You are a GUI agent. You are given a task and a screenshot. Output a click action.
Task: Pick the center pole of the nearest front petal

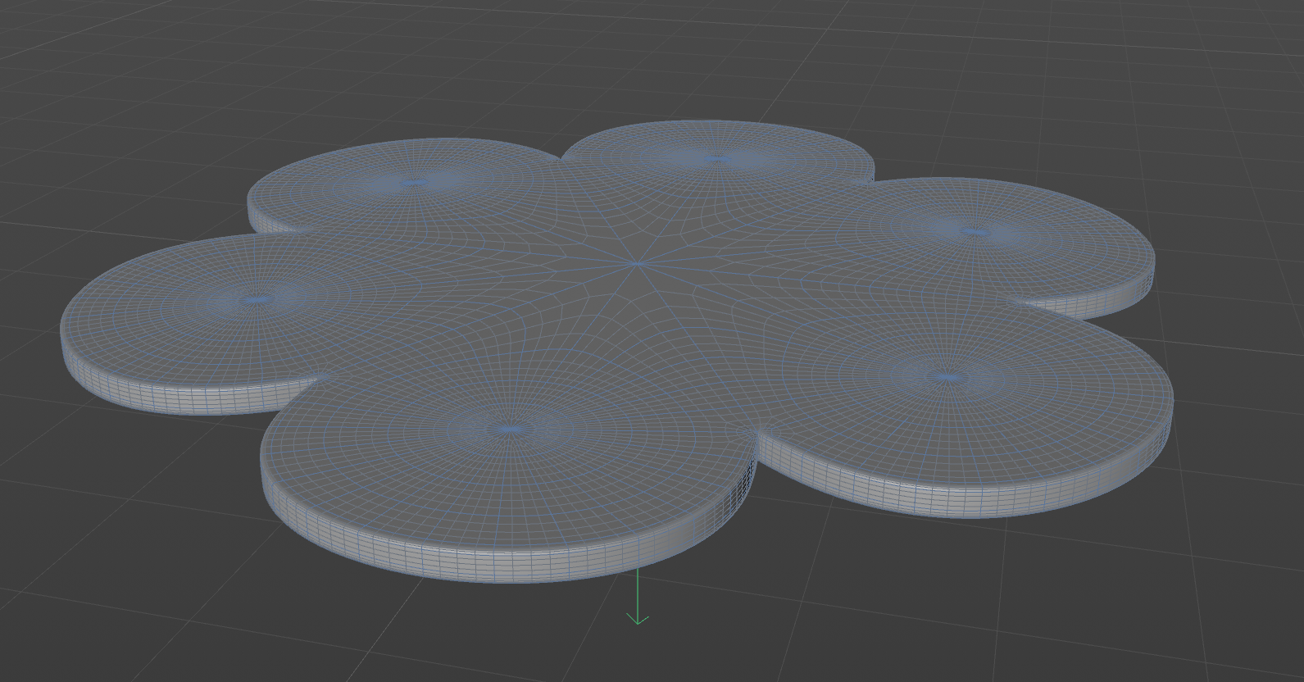coord(511,429)
